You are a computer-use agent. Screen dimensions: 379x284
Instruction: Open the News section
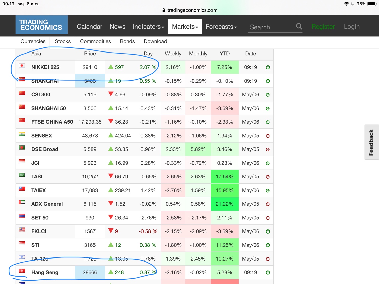pos(117,27)
